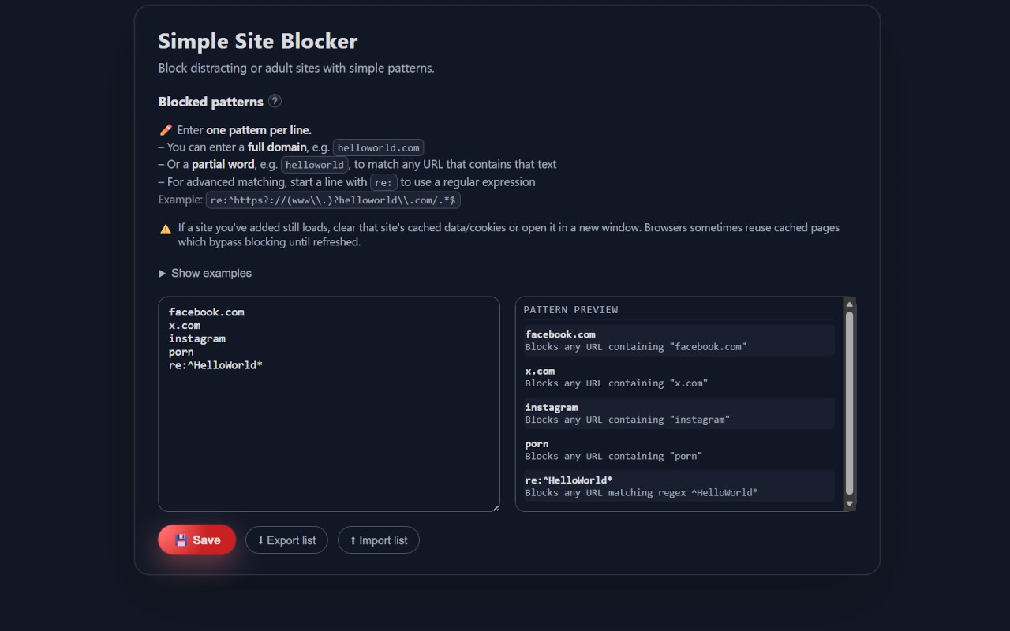Image resolution: width=1010 pixels, height=631 pixels.
Task: Click the warning triangle icon
Action: pyautogui.click(x=166, y=230)
